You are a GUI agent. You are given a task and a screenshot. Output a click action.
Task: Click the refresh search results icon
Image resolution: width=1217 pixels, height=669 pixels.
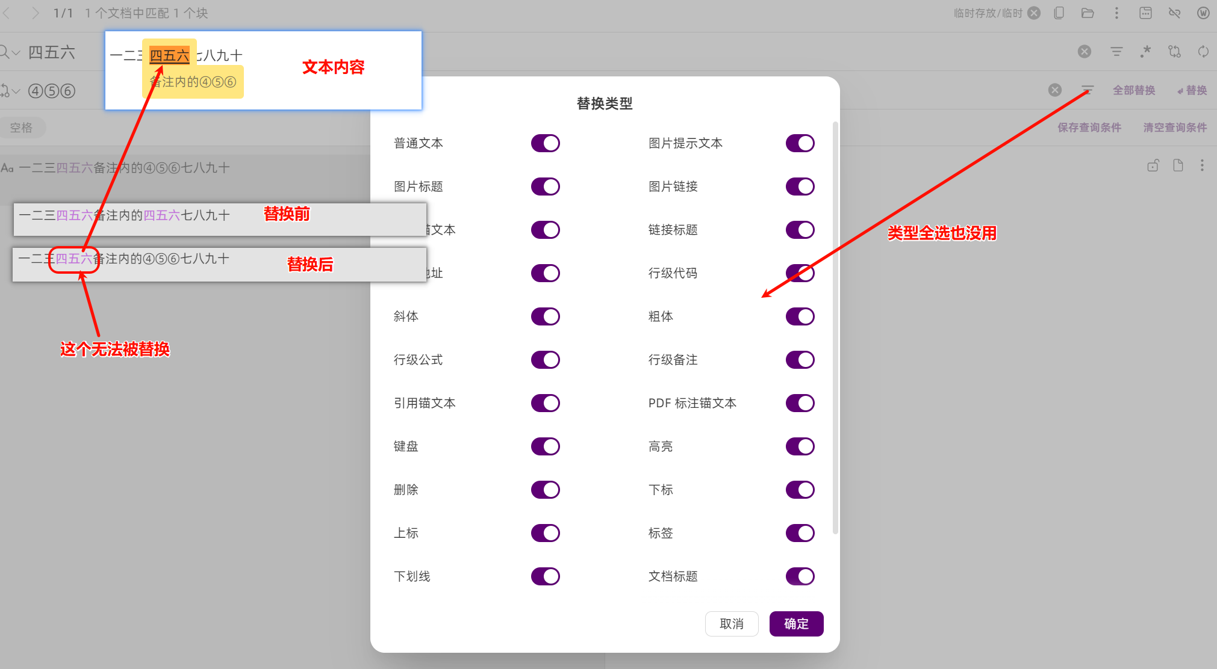pyautogui.click(x=1203, y=52)
